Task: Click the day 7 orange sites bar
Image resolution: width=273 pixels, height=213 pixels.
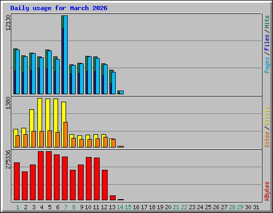Action: (66, 135)
